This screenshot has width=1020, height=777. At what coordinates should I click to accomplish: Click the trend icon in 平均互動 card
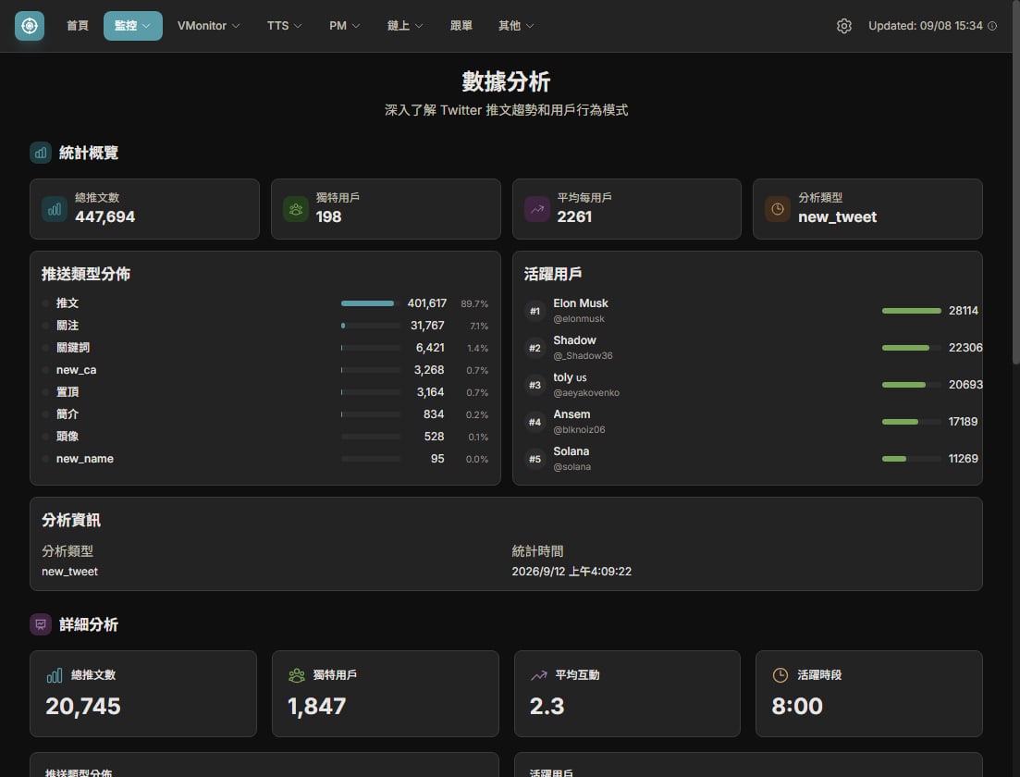tap(538, 675)
